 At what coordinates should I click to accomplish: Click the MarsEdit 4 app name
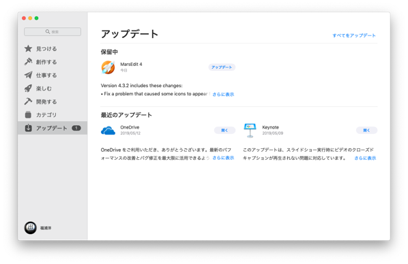point(131,64)
